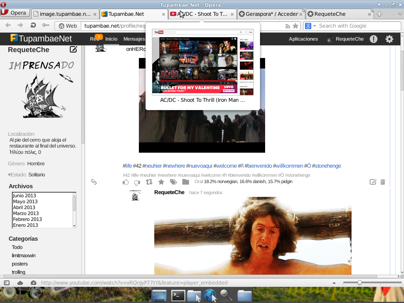404x303 pixels.
Task: Click the #stonehenge hashtag link
Action: click(x=327, y=166)
